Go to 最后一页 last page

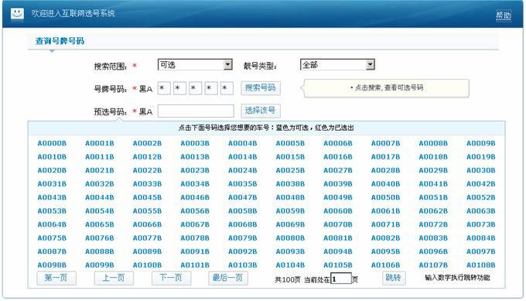(x=228, y=278)
